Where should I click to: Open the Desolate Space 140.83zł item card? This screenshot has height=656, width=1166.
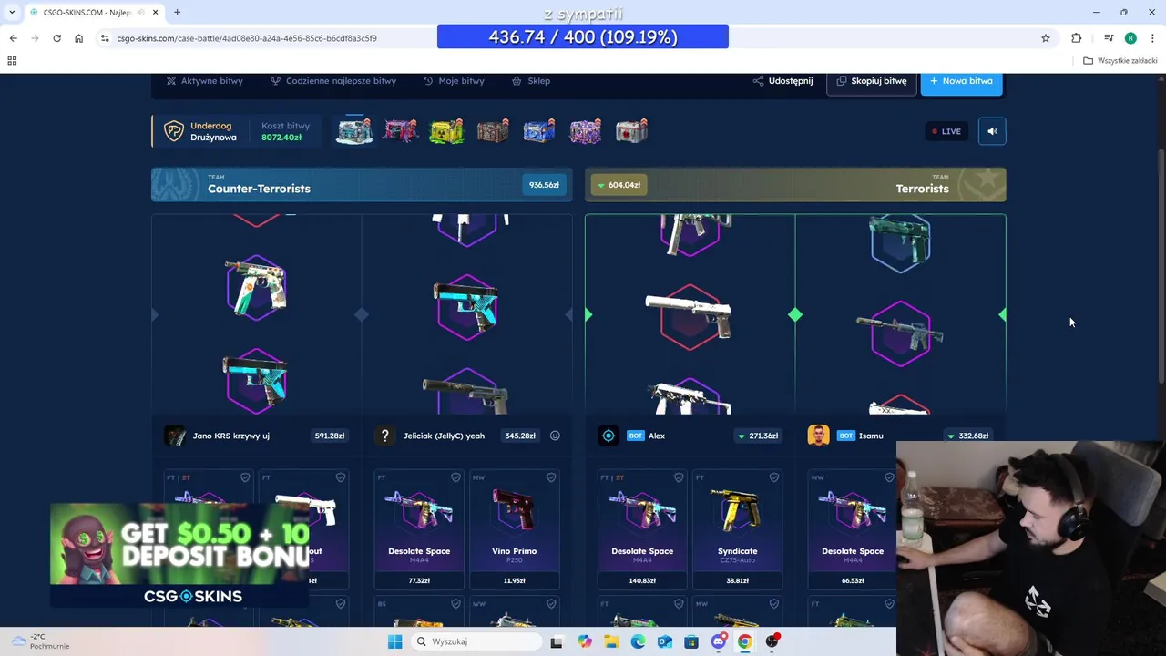642,528
